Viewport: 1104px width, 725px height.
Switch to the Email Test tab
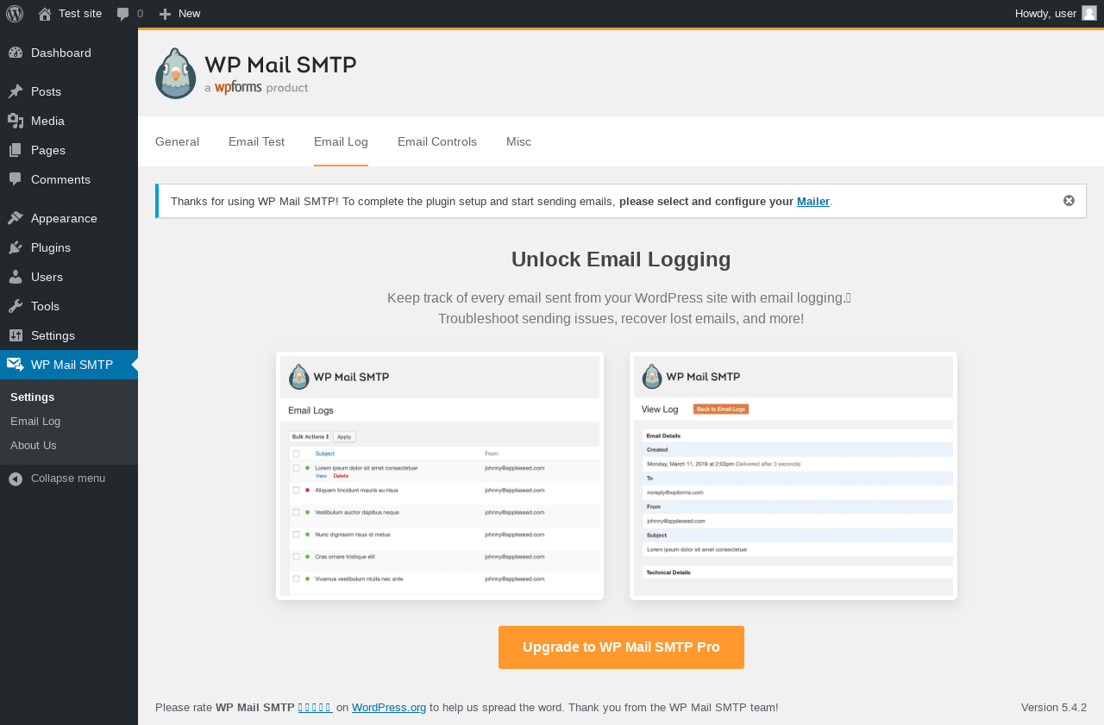point(256,141)
